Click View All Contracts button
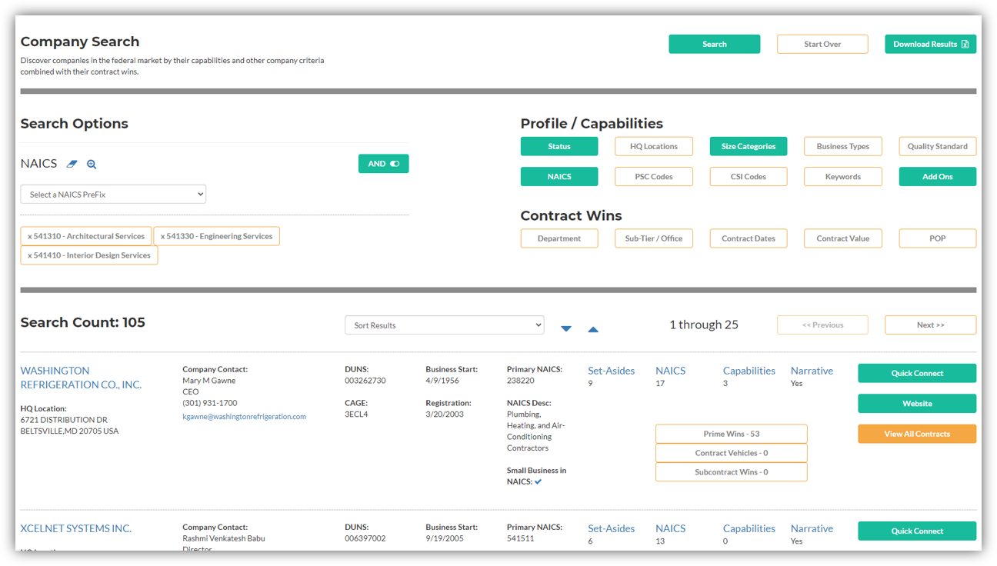997x566 pixels. 917,434
